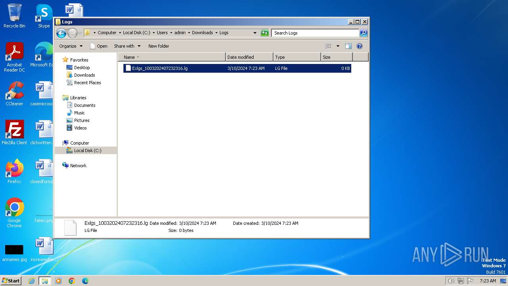The width and height of the screenshot is (508, 286).
Task: Click Local Disk (C:) in address breadcrumb
Action: click(x=137, y=33)
